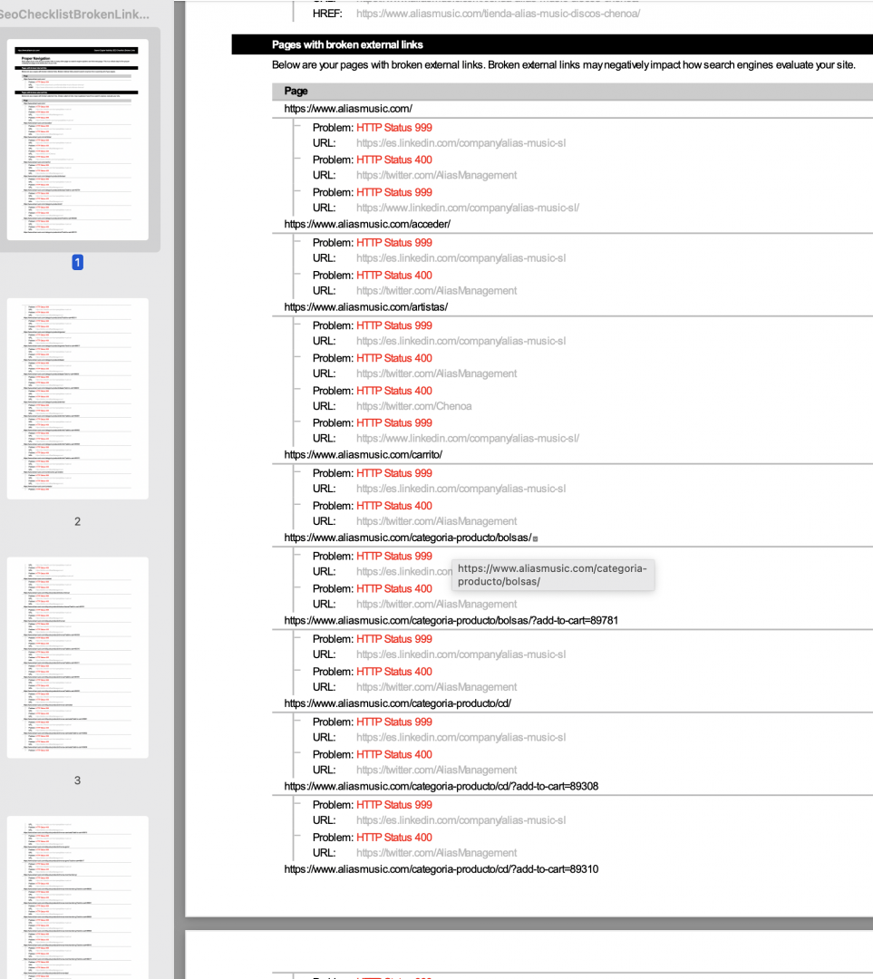Open twitter AliasManagement URL under carrito page
The image size is (873, 979).
pos(436,521)
